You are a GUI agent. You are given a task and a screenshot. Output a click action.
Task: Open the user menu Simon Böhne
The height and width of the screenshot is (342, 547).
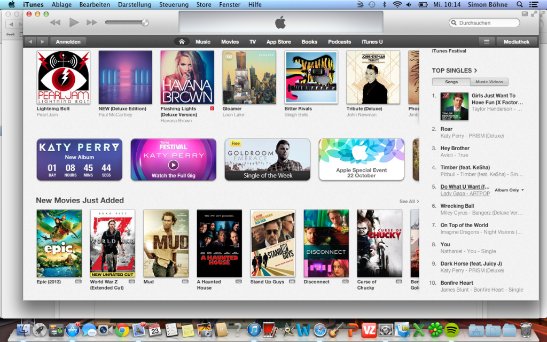point(488,4)
